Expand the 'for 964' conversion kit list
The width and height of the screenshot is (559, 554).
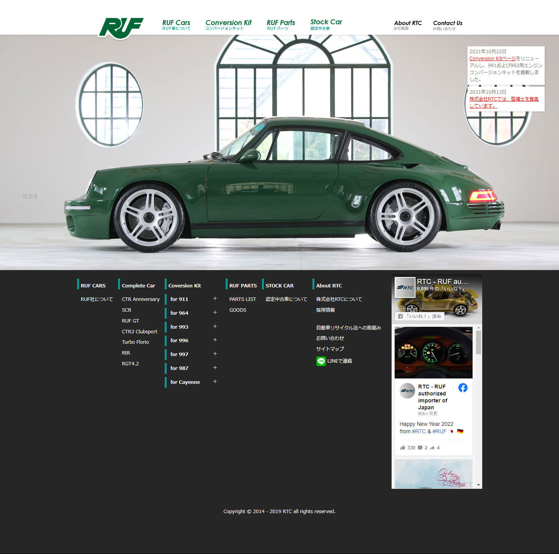point(215,312)
